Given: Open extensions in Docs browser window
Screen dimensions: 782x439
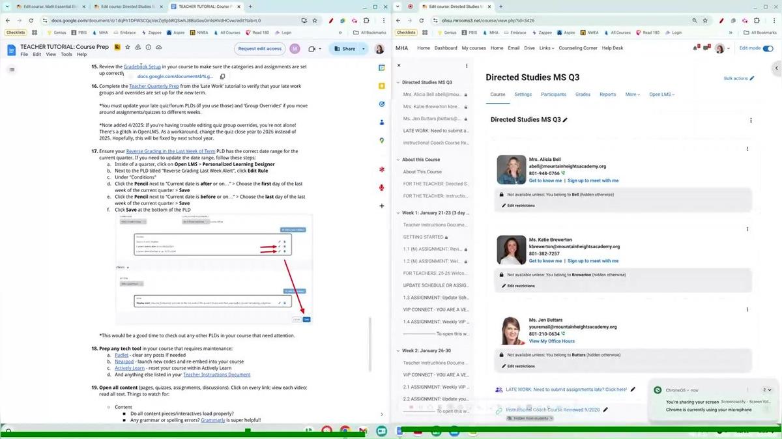Looking at the screenshot, I should point(366,20).
